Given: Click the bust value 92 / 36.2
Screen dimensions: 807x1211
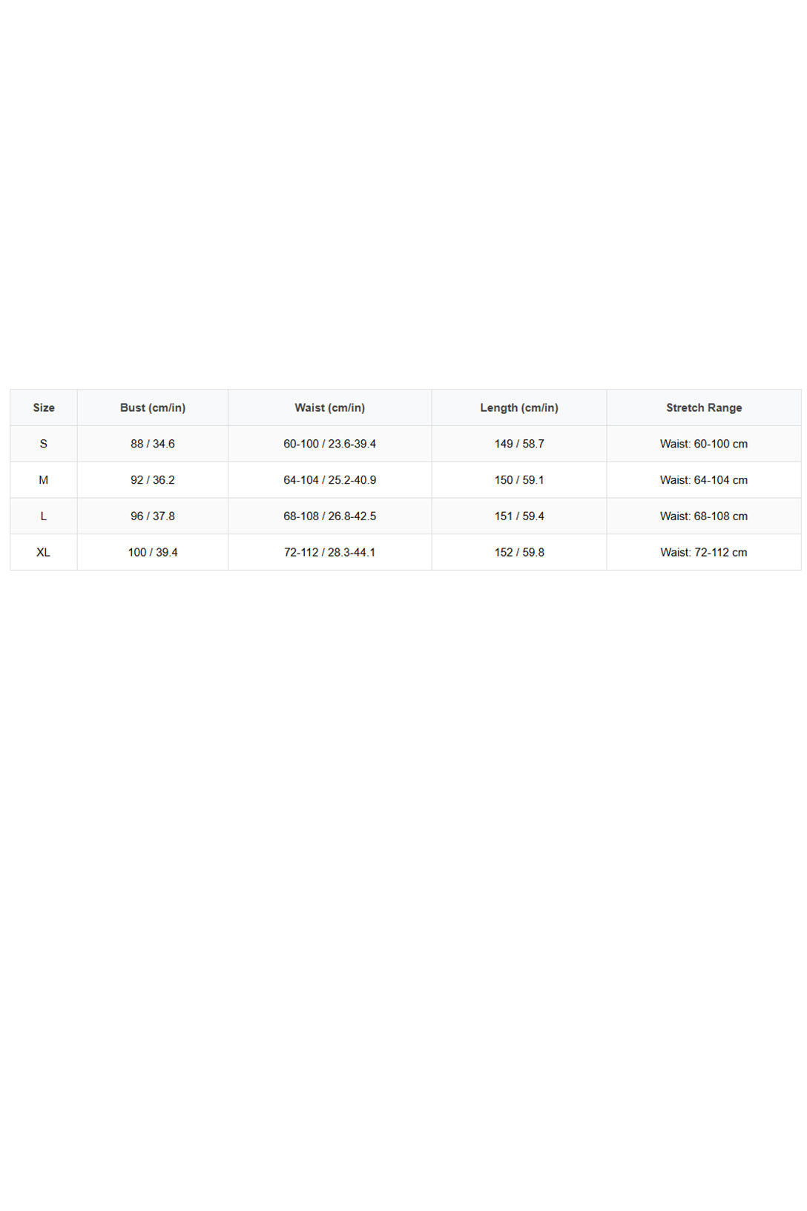Looking at the screenshot, I should [x=153, y=480].
